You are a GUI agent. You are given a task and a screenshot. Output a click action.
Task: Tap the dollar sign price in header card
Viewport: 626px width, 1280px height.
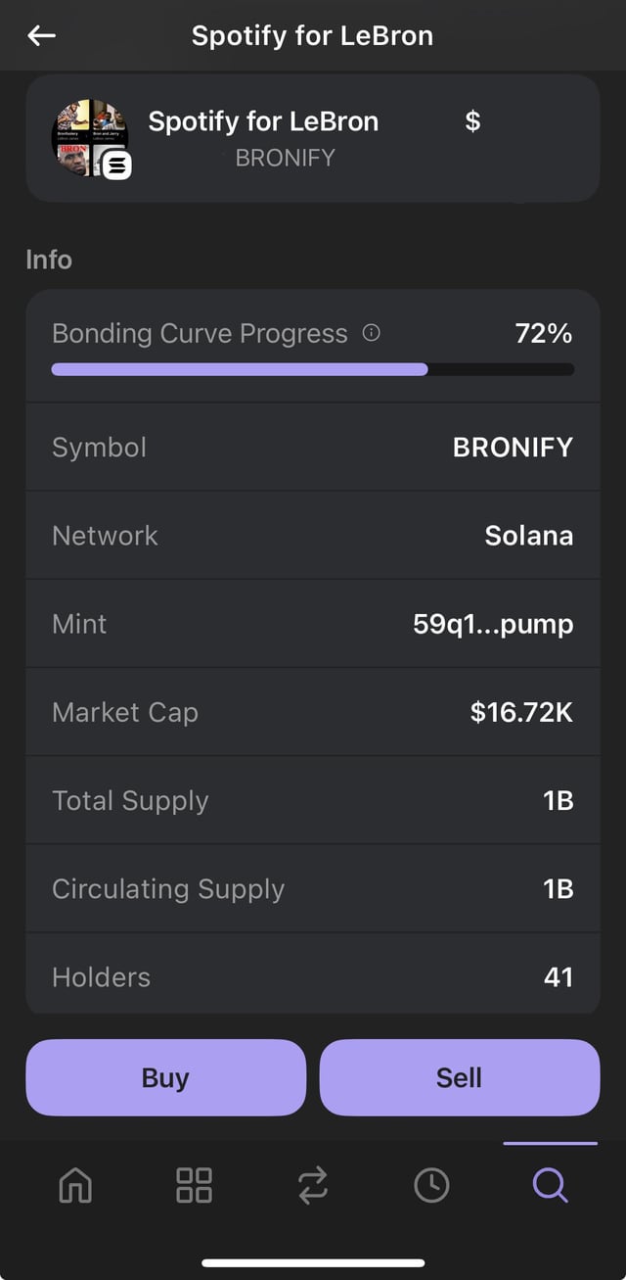point(472,121)
